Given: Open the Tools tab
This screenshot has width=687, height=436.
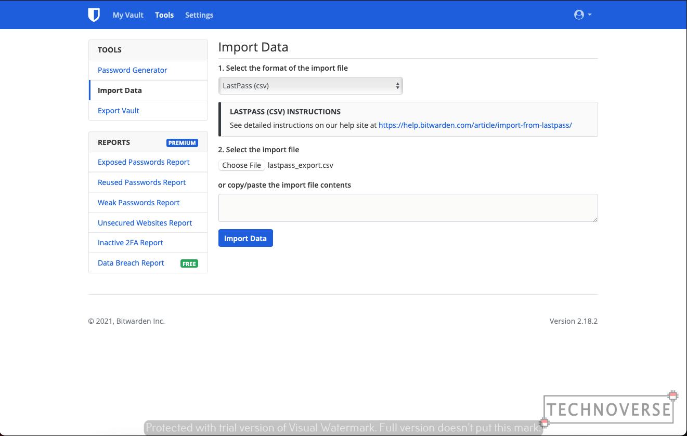Looking at the screenshot, I should coord(164,15).
